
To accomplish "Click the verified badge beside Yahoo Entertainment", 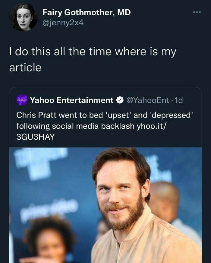I will tap(120, 100).
